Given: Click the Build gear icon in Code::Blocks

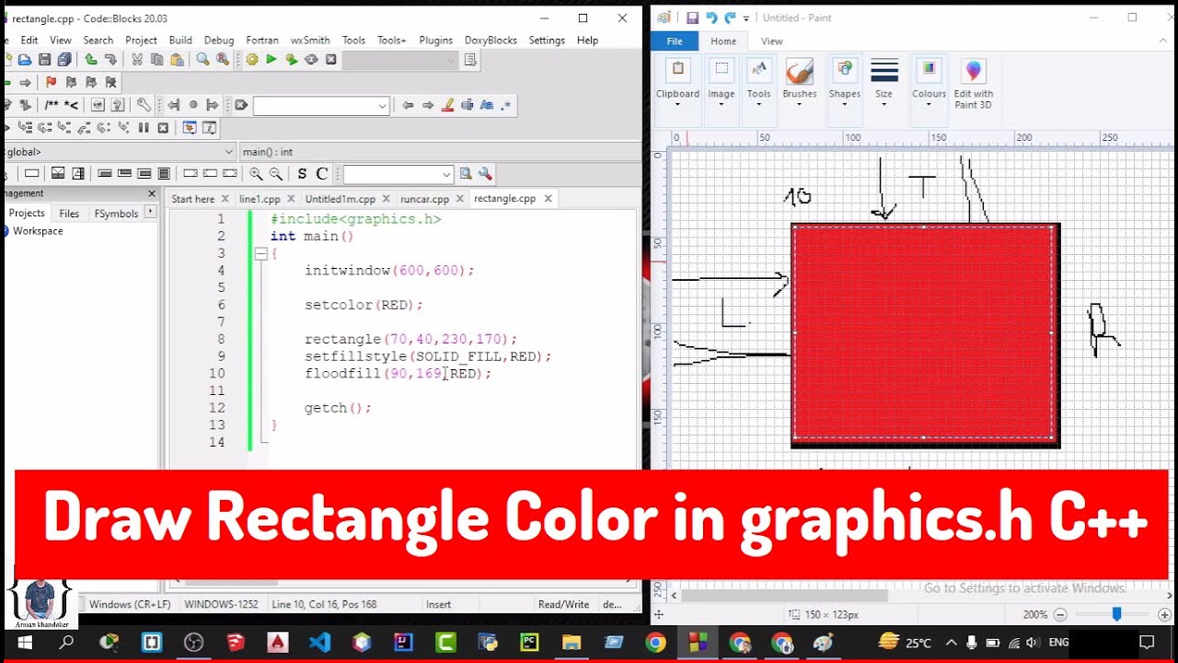Looking at the screenshot, I should (251, 60).
